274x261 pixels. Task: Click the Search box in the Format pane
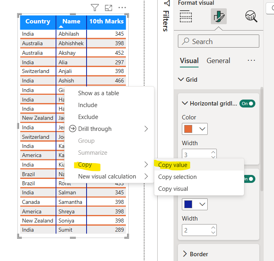tap(218, 41)
